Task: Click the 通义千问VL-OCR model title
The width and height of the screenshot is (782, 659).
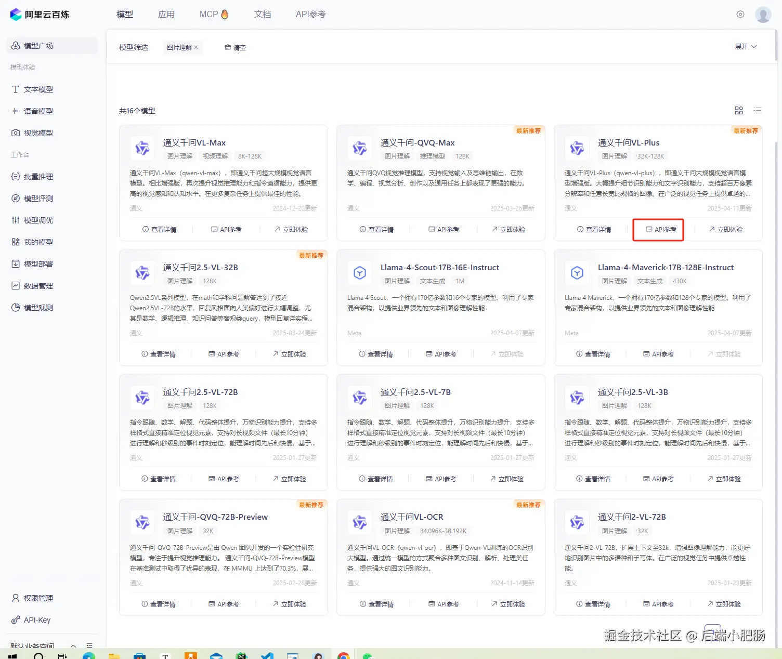Action: coord(412,517)
